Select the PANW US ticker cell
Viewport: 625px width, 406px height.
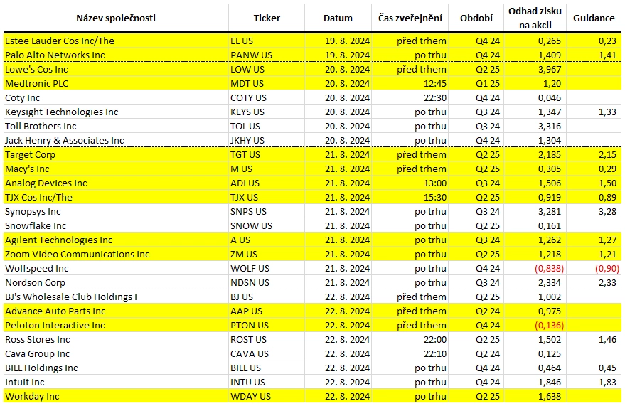tap(267, 55)
